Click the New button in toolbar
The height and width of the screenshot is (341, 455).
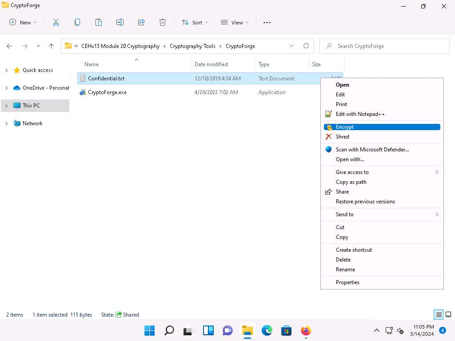click(x=23, y=22)
